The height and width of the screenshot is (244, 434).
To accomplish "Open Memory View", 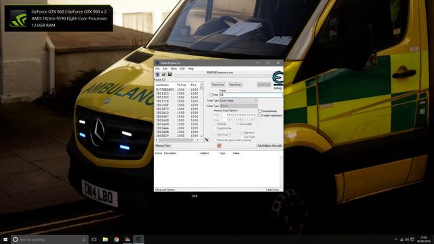I will (163, 146).
